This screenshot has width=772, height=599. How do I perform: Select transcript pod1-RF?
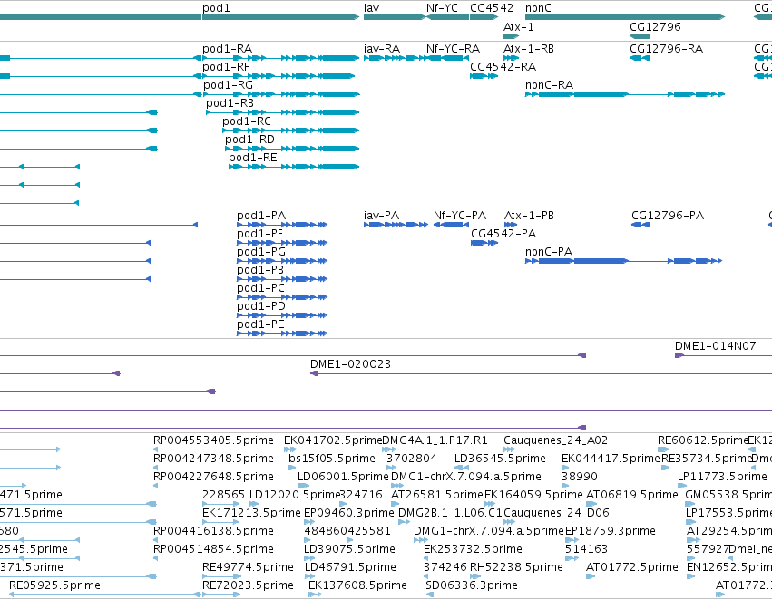pos(279,76)
